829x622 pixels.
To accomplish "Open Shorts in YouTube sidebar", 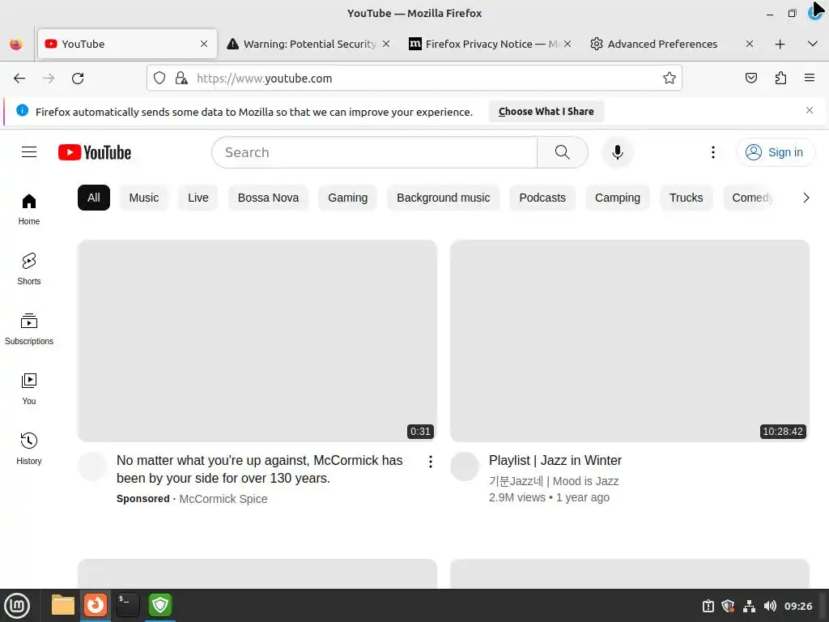I will tap(29, 269).
